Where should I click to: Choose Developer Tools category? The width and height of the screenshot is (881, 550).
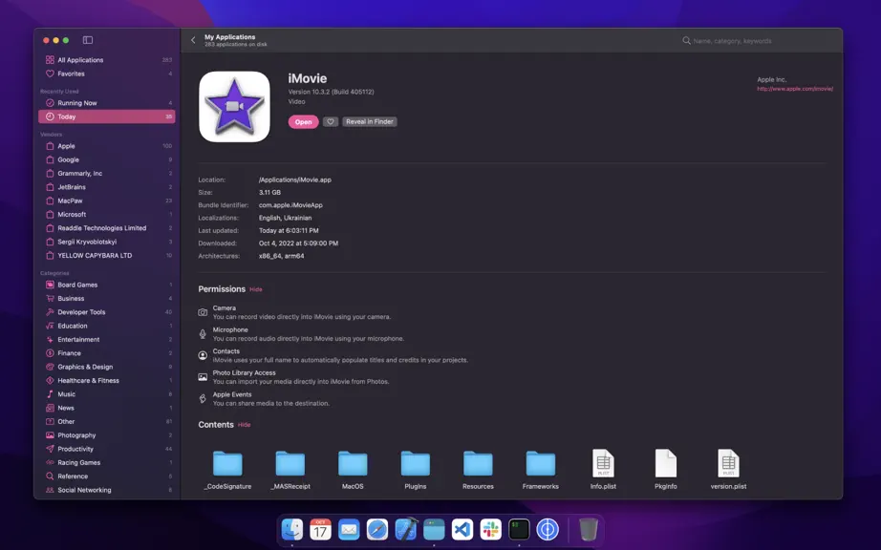point(107,312)
